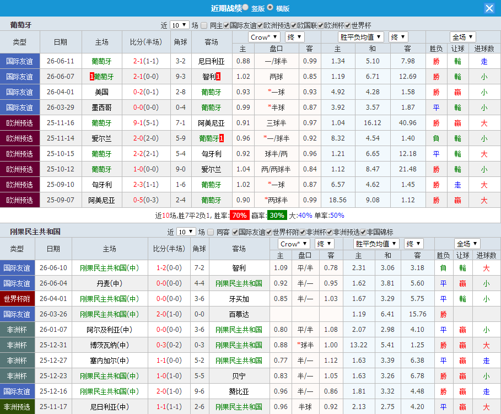501x414 pixels.
Task: Open 终 dropdown beside Crow* in 刚果民主共和国 table
Action: click(x=324, y=244)
